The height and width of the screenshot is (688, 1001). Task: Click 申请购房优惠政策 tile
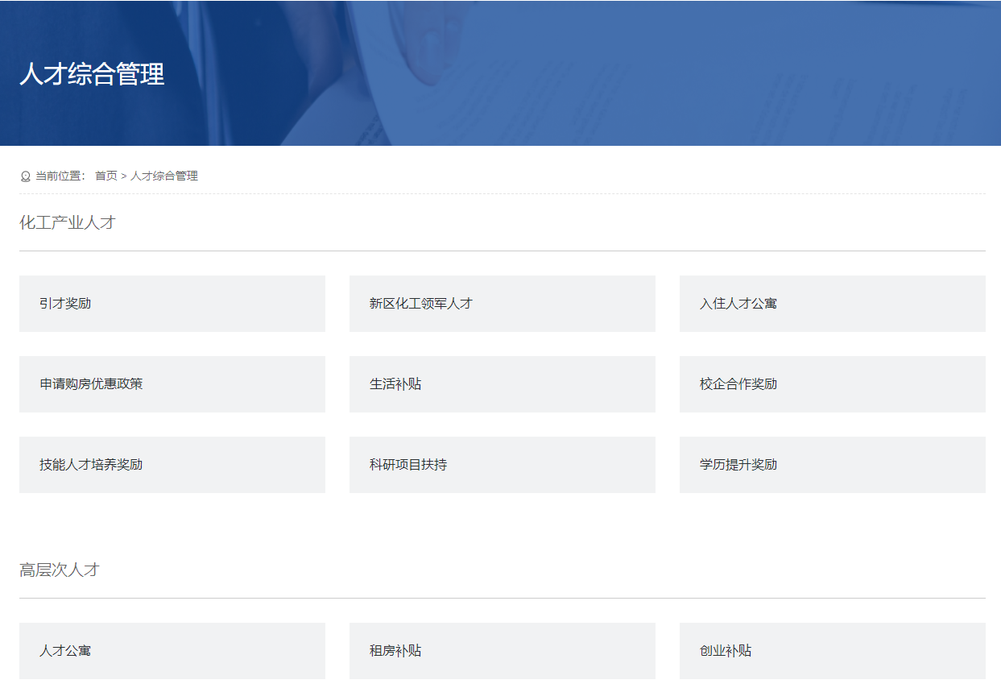coord(172,384)
